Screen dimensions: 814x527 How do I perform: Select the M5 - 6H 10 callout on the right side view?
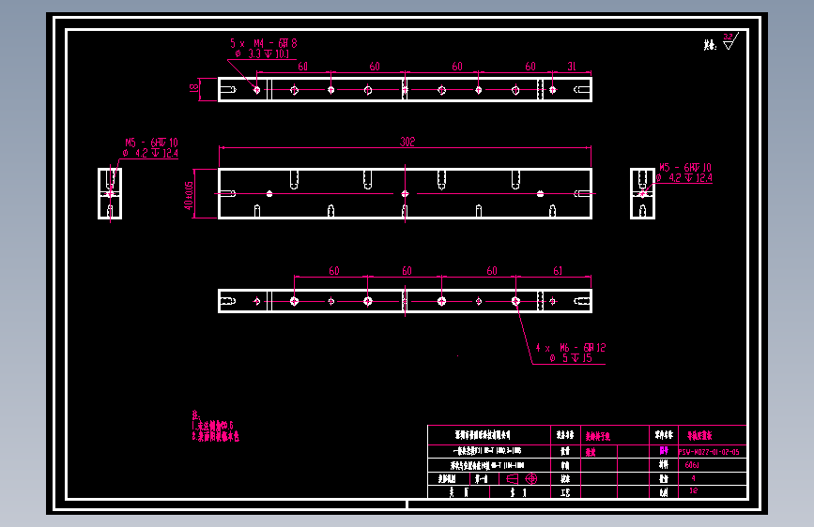[685, 167]
